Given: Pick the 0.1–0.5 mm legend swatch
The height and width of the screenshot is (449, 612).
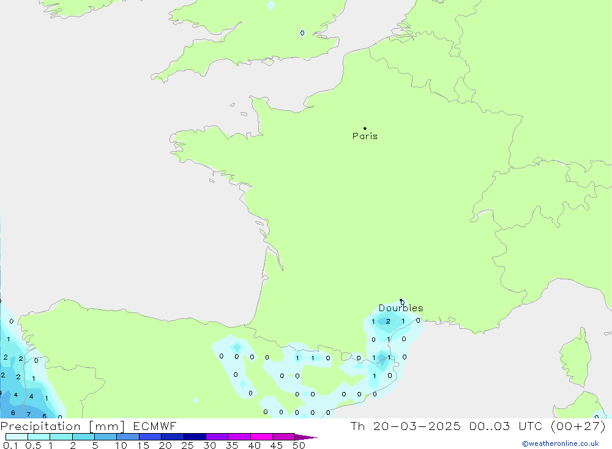Looking at the screenshot, I should click(17, 437).
